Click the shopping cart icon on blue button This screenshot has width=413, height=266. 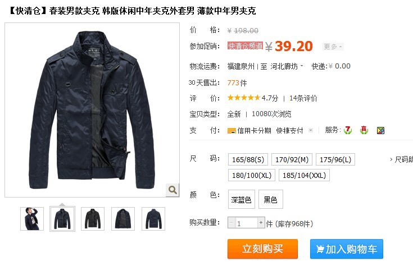(x=320, y=249)
